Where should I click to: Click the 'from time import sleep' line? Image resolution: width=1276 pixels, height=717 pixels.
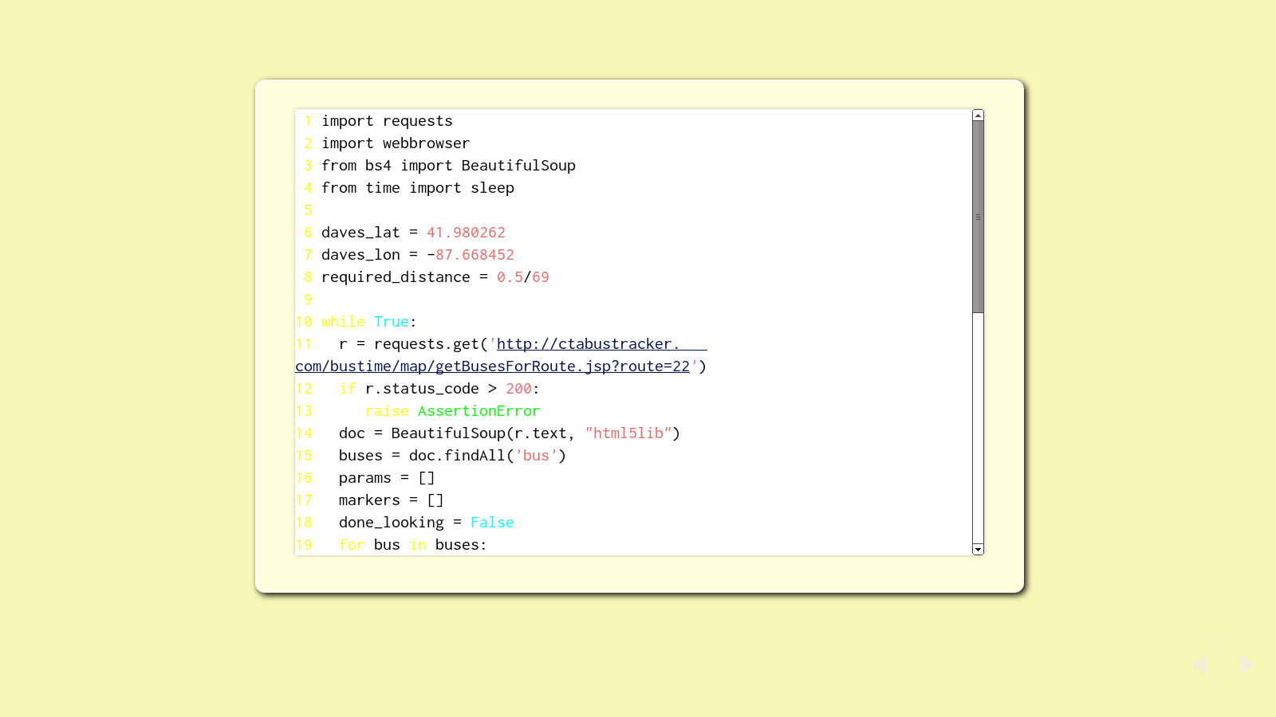418,188
